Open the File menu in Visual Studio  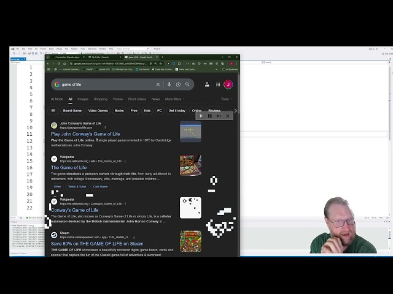(x=18, y=49)
